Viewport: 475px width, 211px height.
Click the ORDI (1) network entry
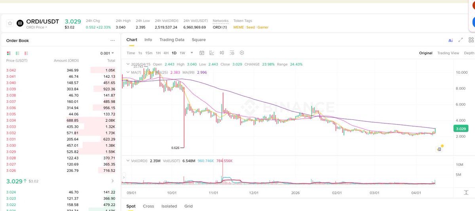coord(220,27)
